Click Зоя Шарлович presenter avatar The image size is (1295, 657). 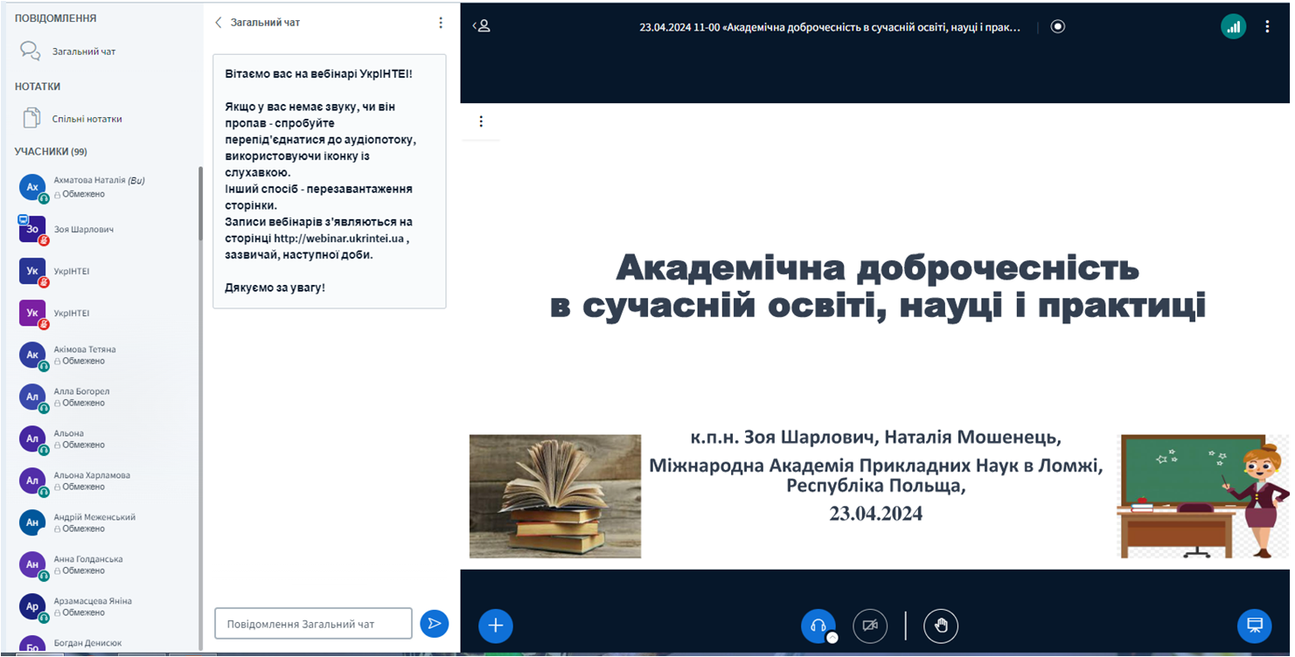(x=32, y=229)
